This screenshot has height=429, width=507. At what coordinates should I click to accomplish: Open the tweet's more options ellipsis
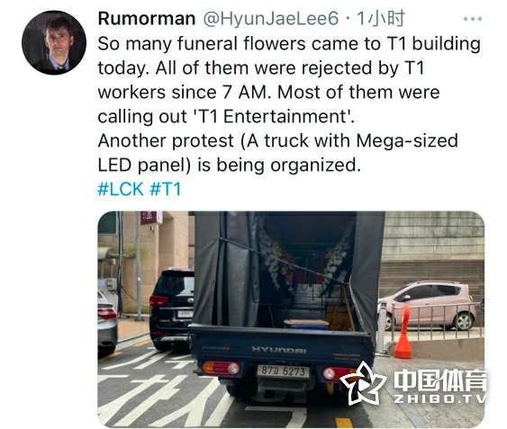[x=473, y=19]
